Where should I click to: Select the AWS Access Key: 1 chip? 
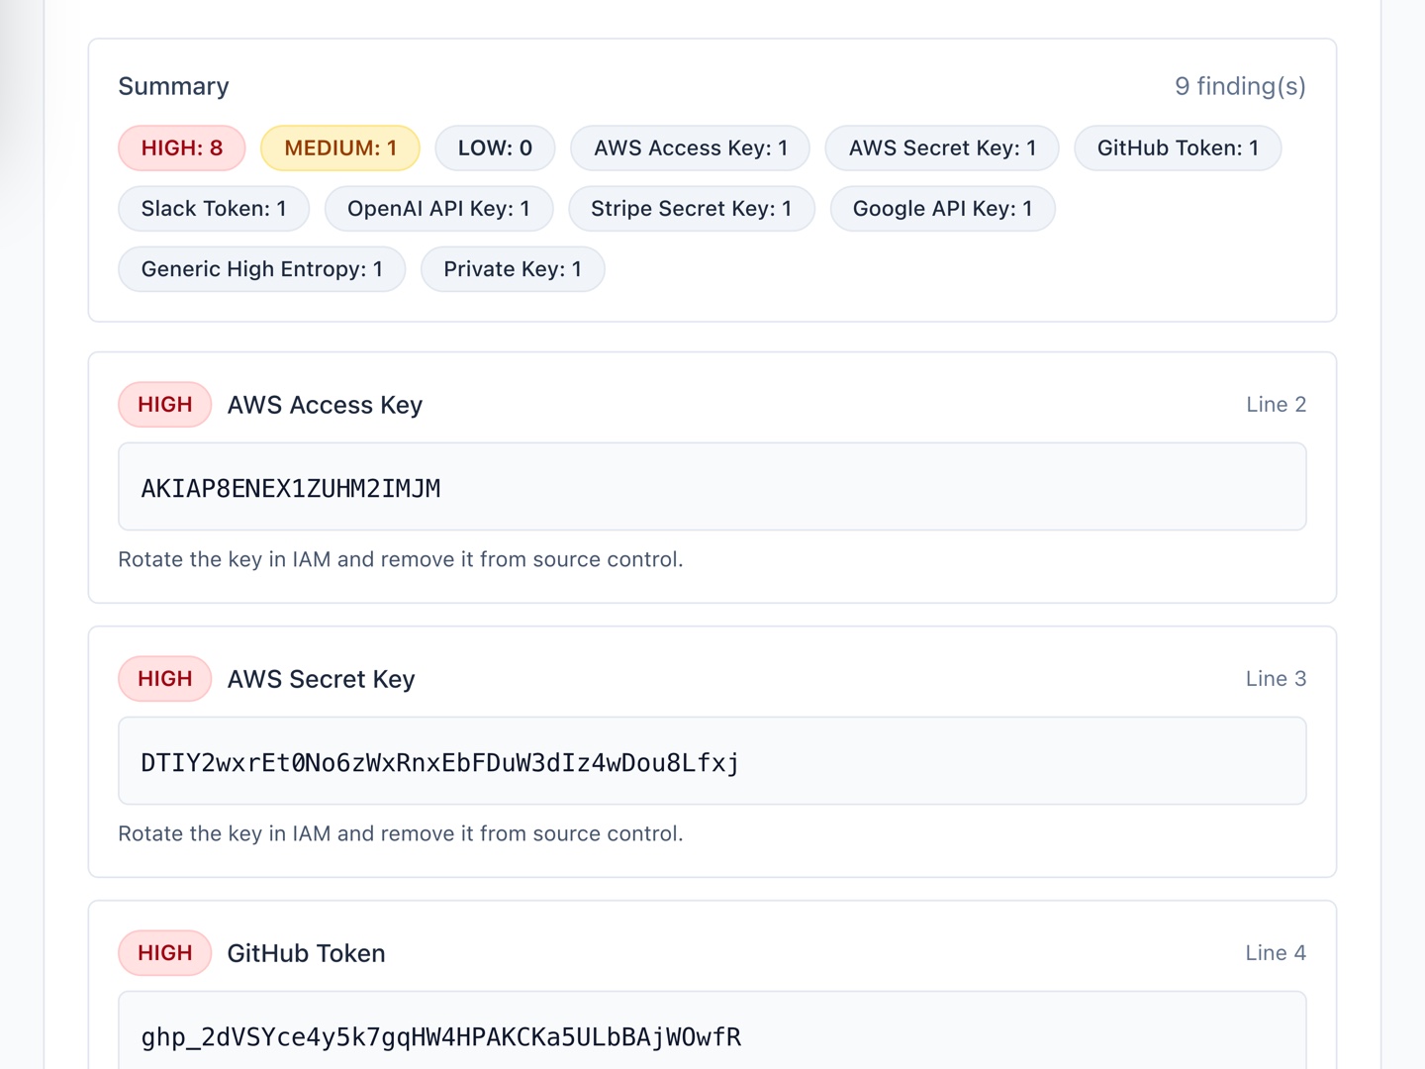[691, 148]
